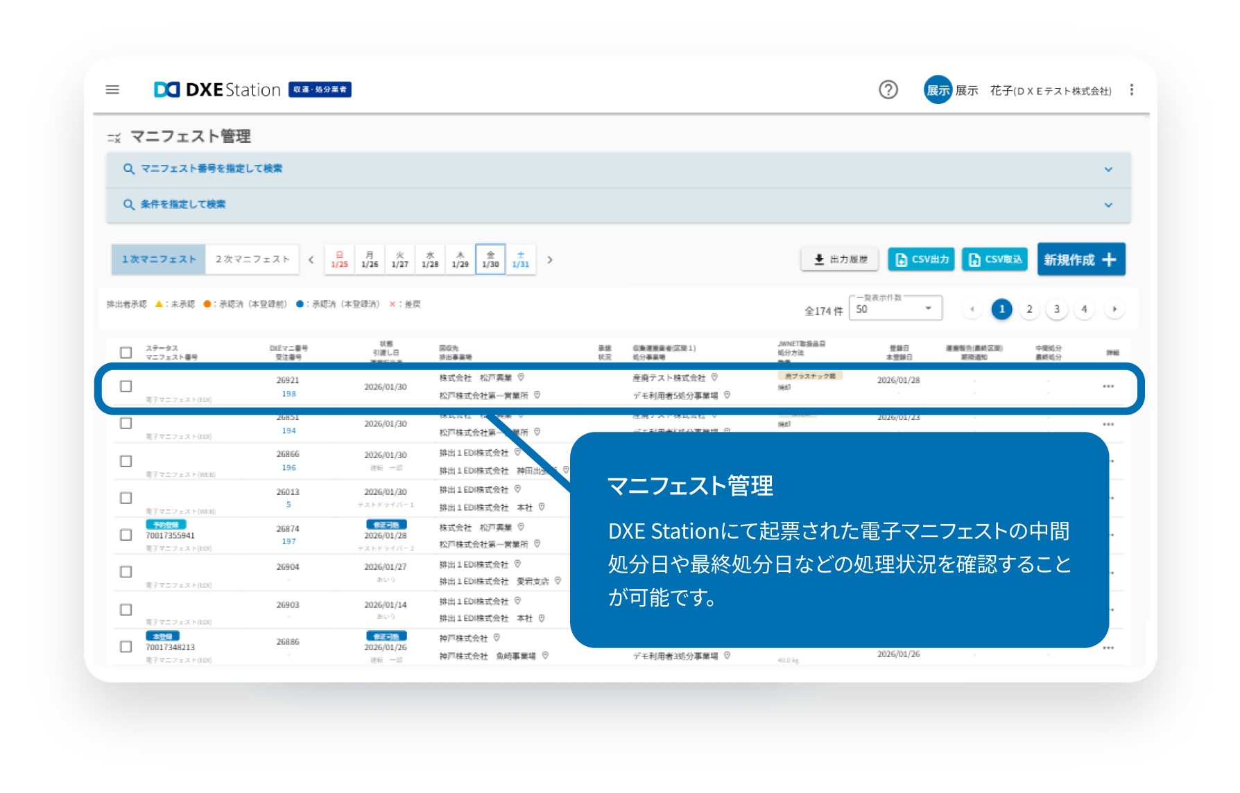
Task: Click the 新規作成 button
Action: tap(1081, 259)
